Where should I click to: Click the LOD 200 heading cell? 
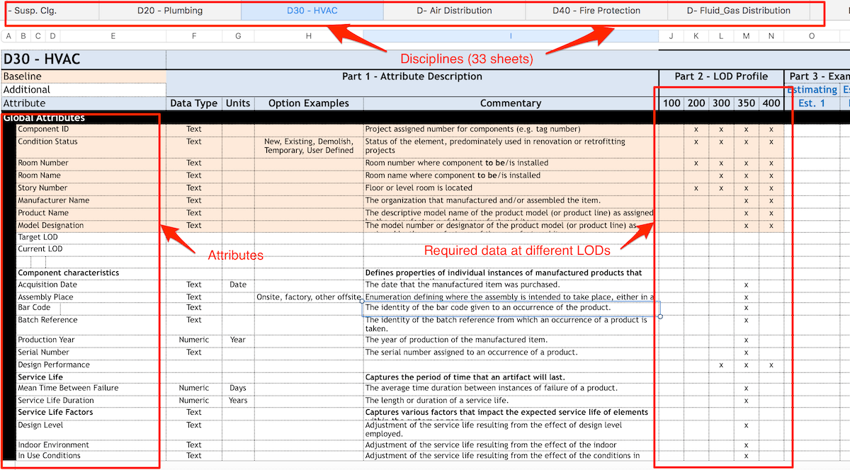coord(696,103)
